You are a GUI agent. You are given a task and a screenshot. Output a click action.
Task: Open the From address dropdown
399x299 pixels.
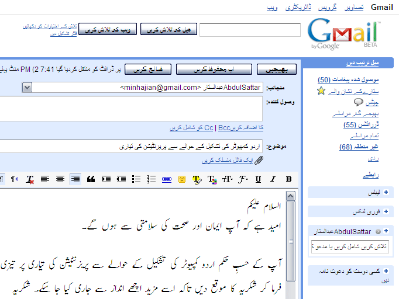[27, 87]
